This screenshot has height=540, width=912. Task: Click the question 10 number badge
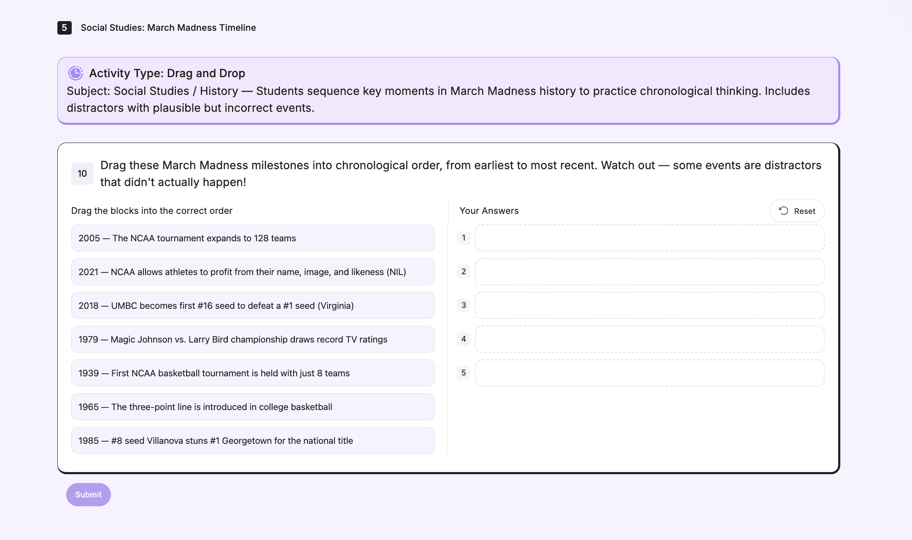(x=82, y=173)
